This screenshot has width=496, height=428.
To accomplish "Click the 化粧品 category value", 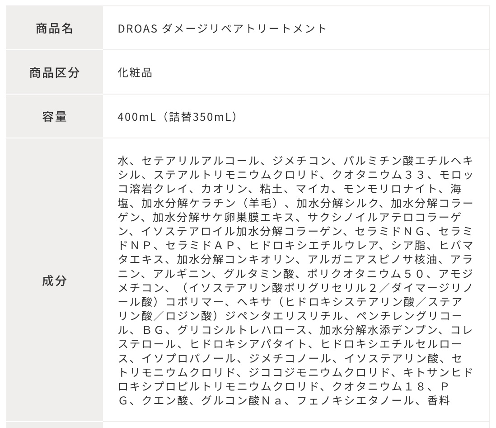I will 135,72.
